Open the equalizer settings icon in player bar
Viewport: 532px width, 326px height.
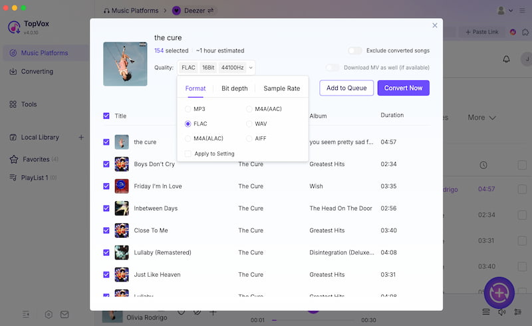pyautogui.click(x=518, y=312)
